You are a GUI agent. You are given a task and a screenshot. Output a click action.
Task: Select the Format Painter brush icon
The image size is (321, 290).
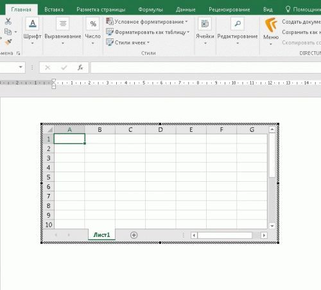pos(8,42)
